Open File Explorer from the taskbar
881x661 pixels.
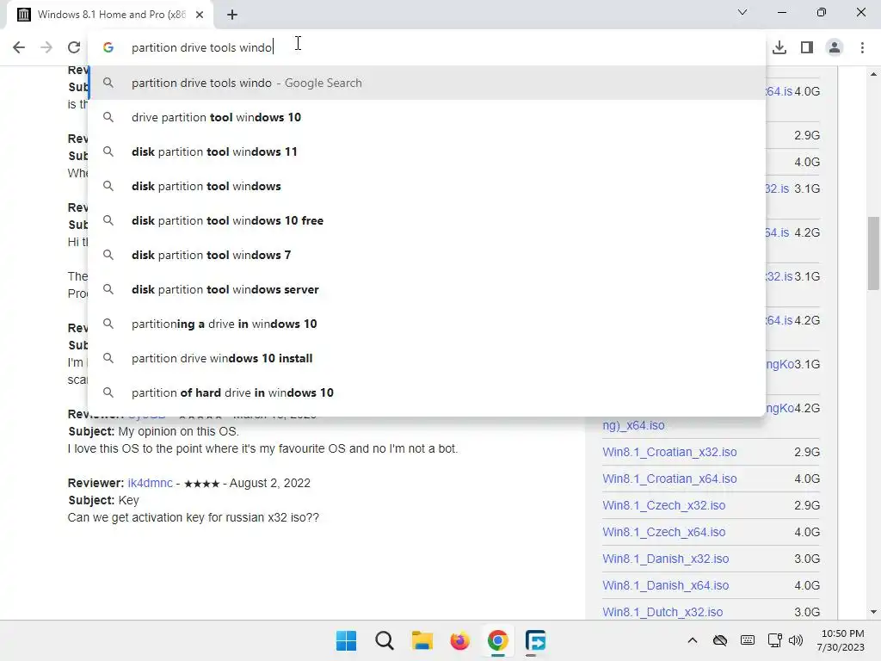pyautogui.click(x=422, y=640)
